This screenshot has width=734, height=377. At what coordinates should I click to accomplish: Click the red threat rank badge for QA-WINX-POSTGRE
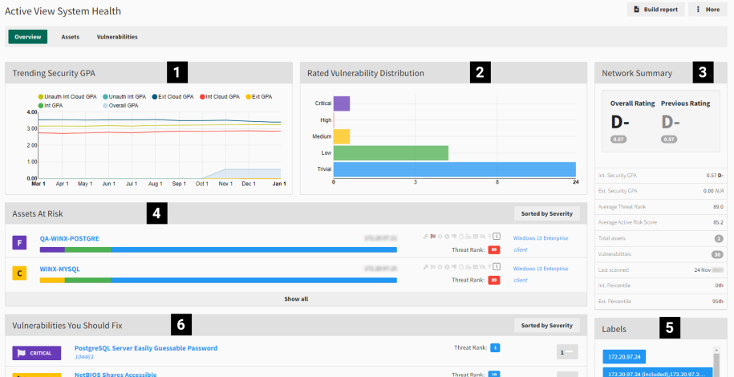click(x=495, y=249)
